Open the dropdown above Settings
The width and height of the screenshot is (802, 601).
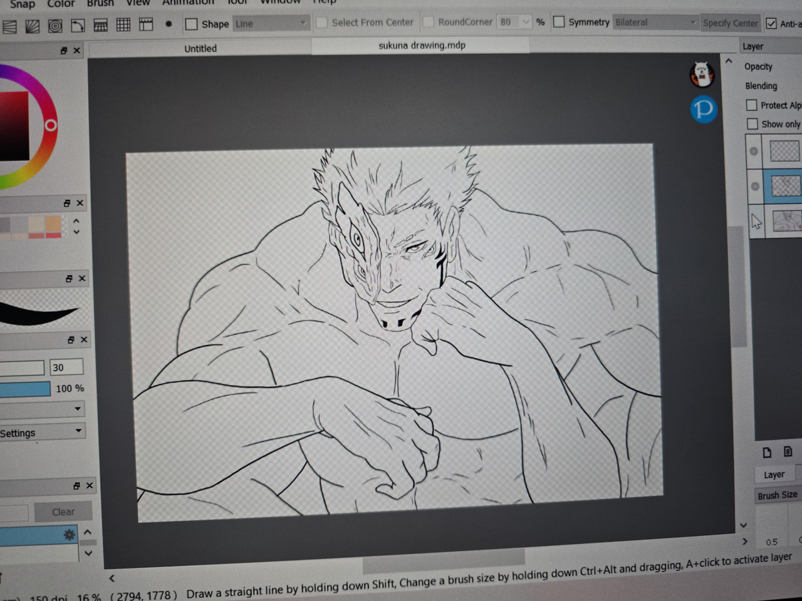click(41, 409)
